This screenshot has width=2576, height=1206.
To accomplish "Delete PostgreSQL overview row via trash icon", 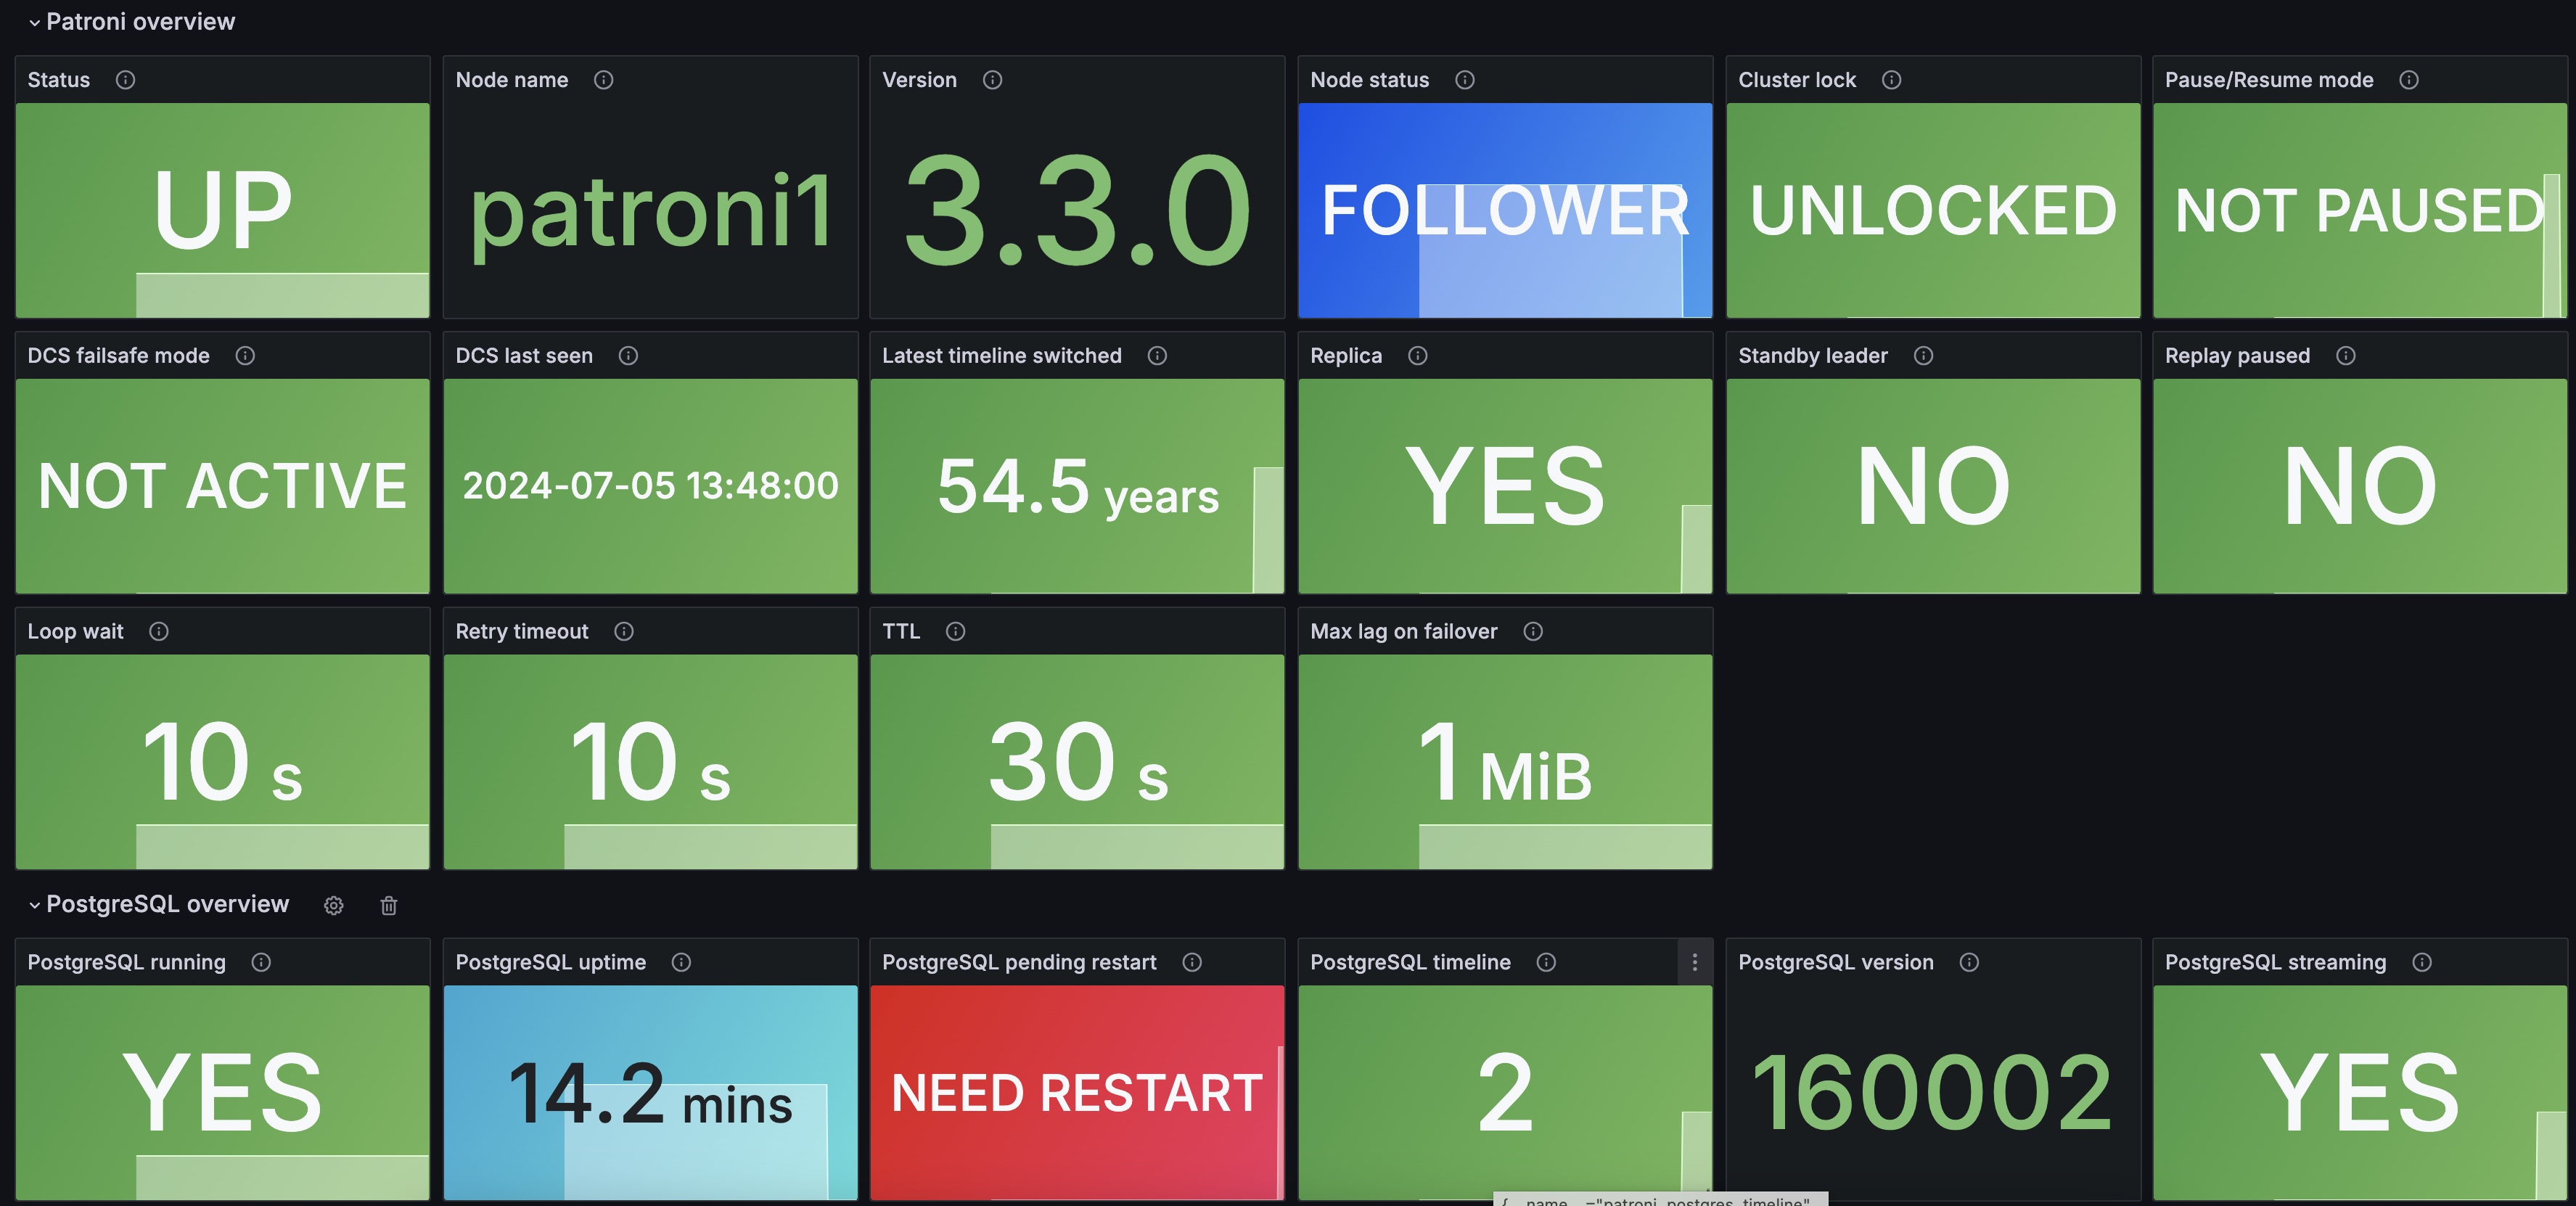I will [389, 905].
